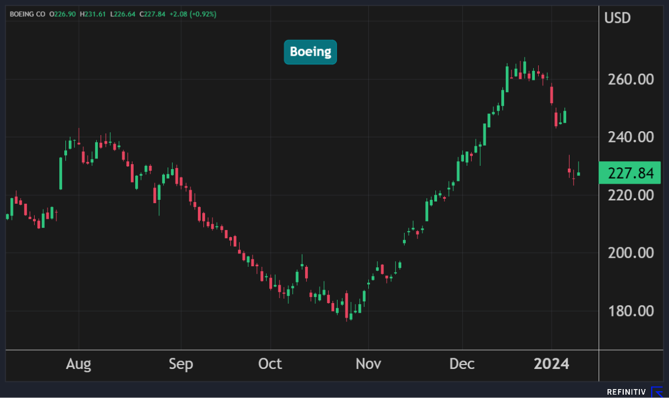Click the BOEING CO ticker name
Image resolution: width=669 pixels, height=398 pixels.
pyautogui.click(x=27, y=14)
